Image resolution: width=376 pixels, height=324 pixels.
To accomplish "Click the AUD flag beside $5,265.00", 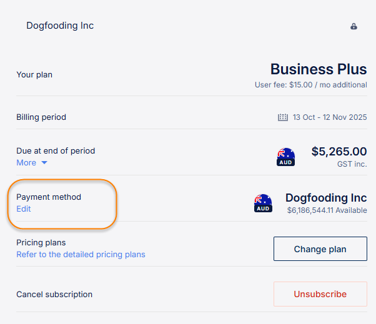I will click(x=285, y=157).
